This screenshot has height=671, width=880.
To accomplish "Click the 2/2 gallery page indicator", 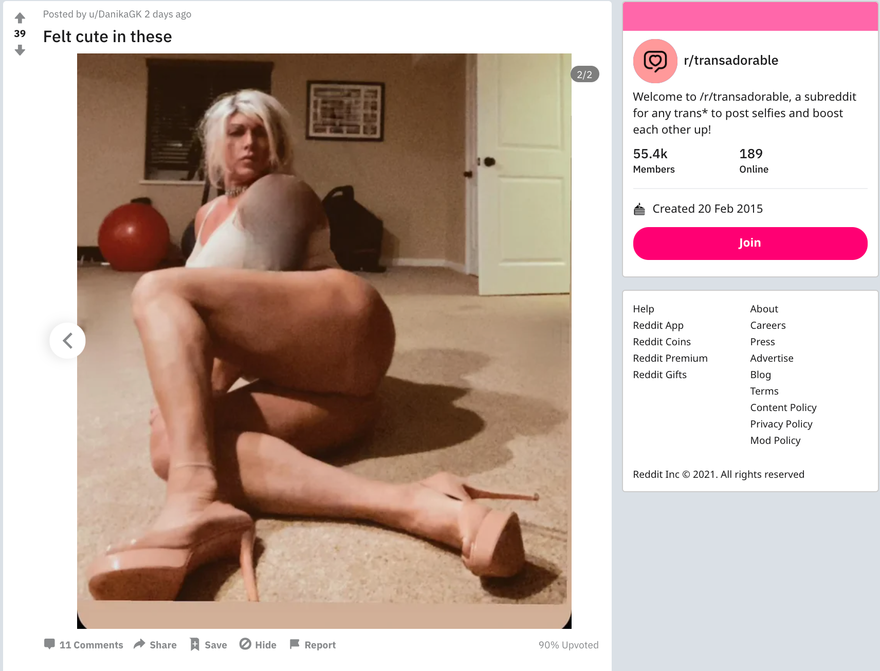I will (584, 74).
